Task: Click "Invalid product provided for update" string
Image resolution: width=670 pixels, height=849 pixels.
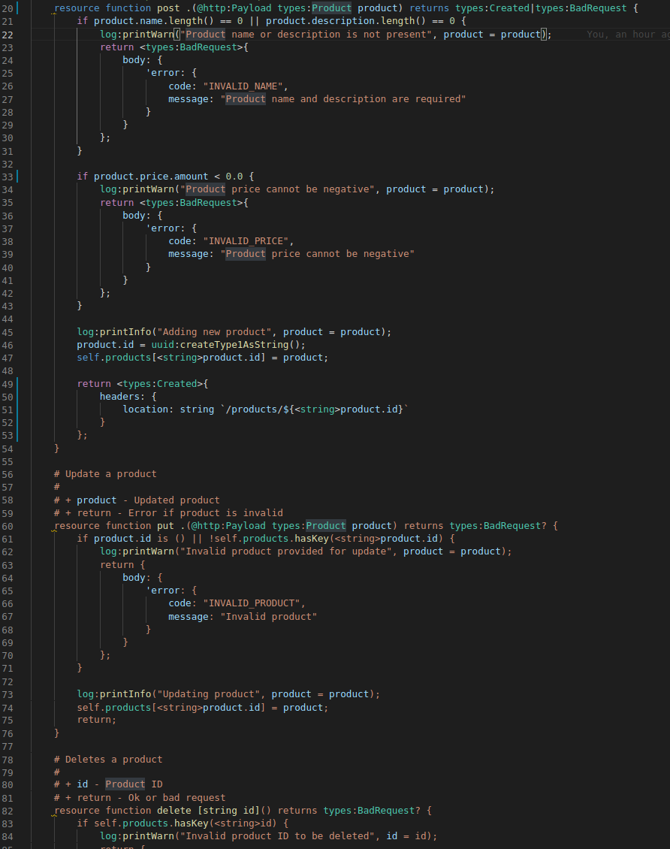Action: pos(284,551)
